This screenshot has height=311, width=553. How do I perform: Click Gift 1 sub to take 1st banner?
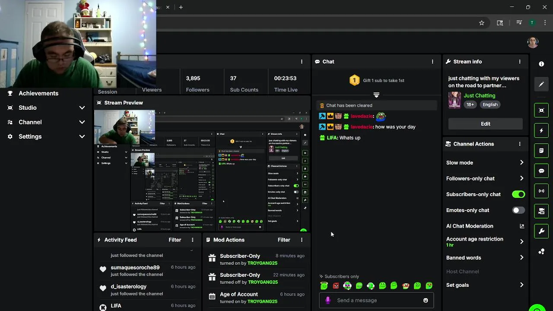(x=377, y=80)
